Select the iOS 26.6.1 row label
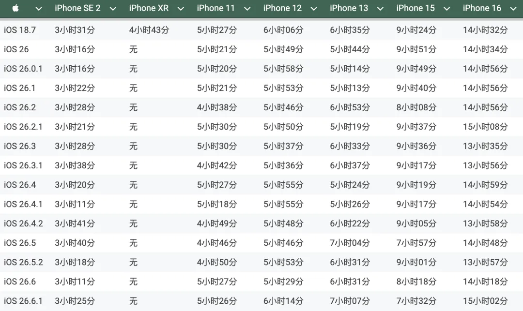Screen dimensions: 523x311 [23, 301]
